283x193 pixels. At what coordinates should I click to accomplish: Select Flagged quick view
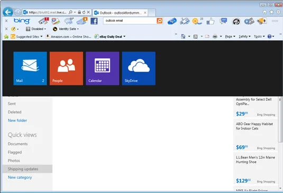pos(15,152)
